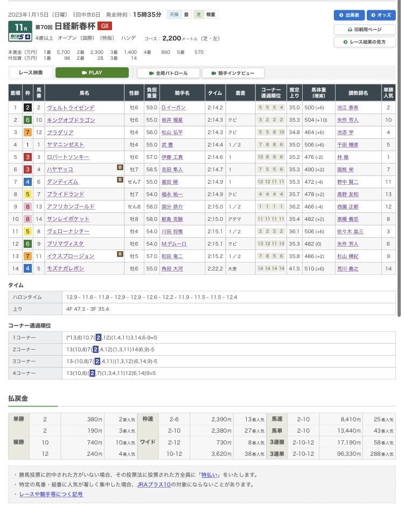Open the 印刷用ページ print button
404x507 pixels.
pos(365,30)
